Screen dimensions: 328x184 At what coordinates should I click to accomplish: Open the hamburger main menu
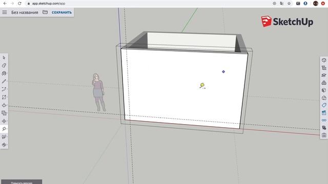(x=5, y=12)
